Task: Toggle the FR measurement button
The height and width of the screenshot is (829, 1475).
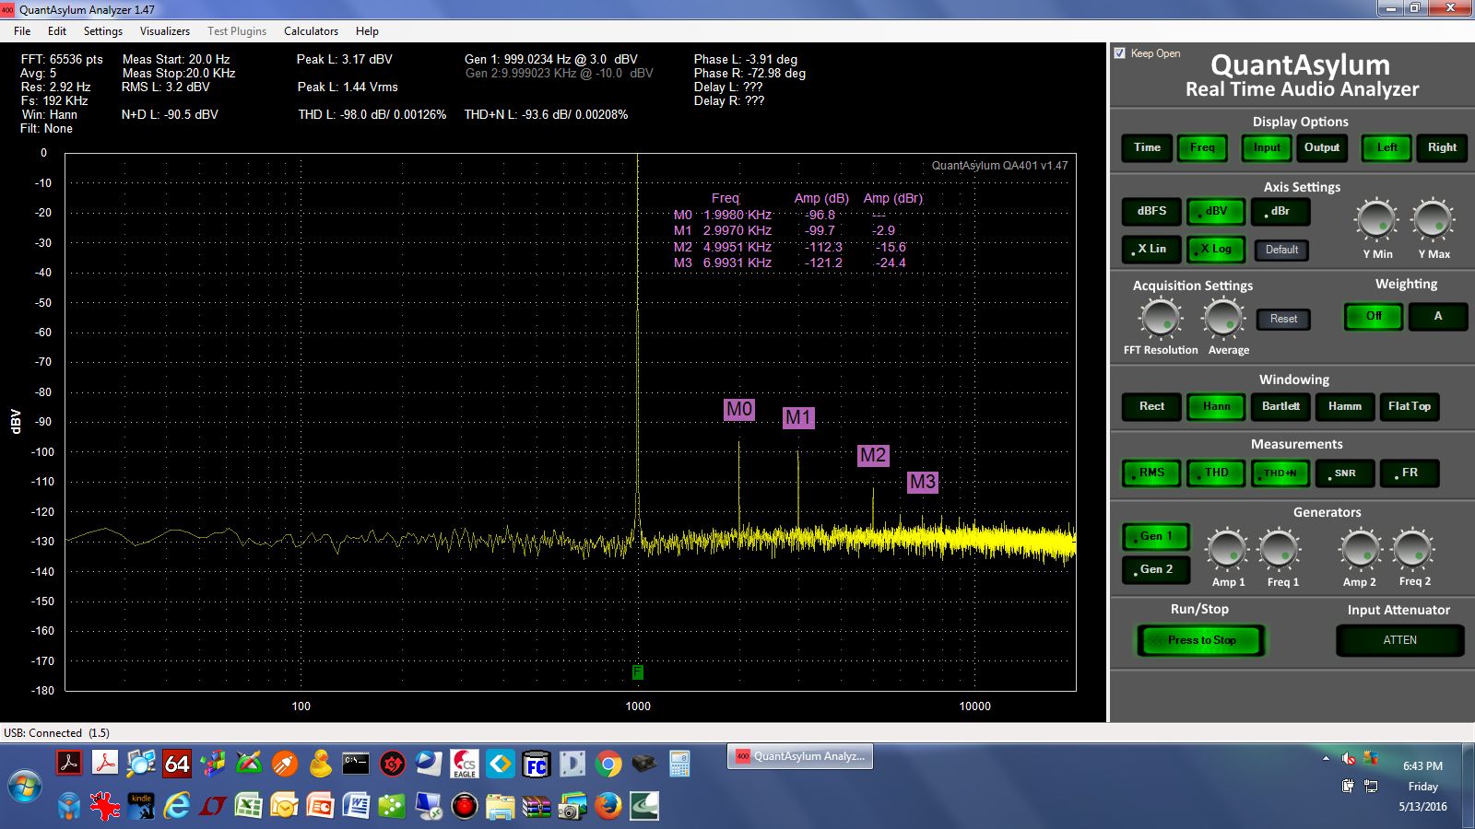Action: [x=1409, y=473]
